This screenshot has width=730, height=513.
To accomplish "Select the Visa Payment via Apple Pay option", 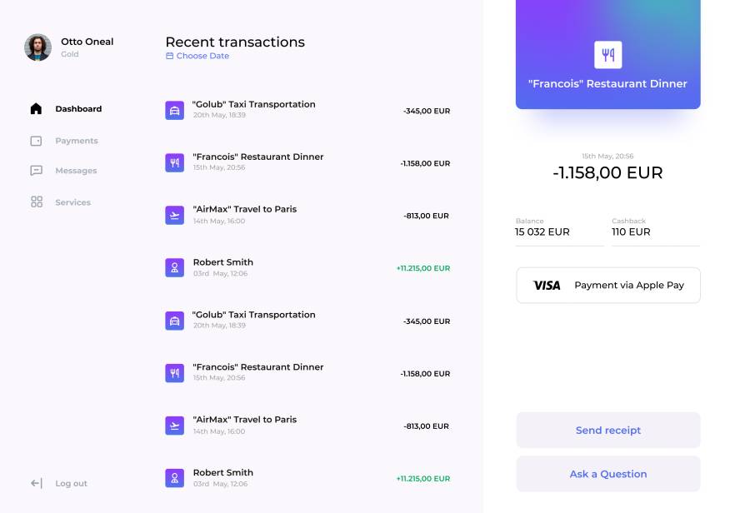I will pyautogui.click(x=607, y=285).
